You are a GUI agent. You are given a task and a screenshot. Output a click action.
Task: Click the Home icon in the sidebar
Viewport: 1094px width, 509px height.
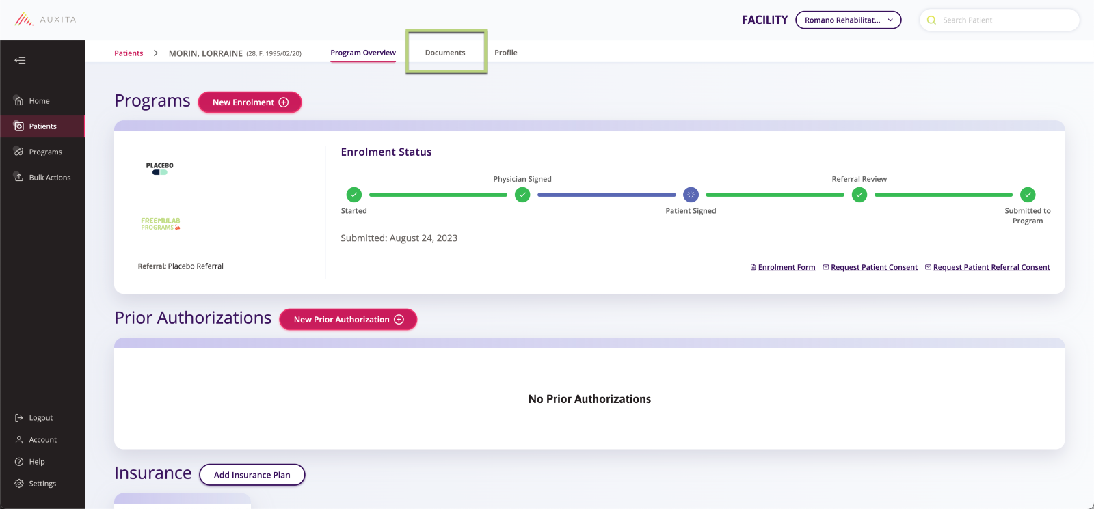point(19,101)
